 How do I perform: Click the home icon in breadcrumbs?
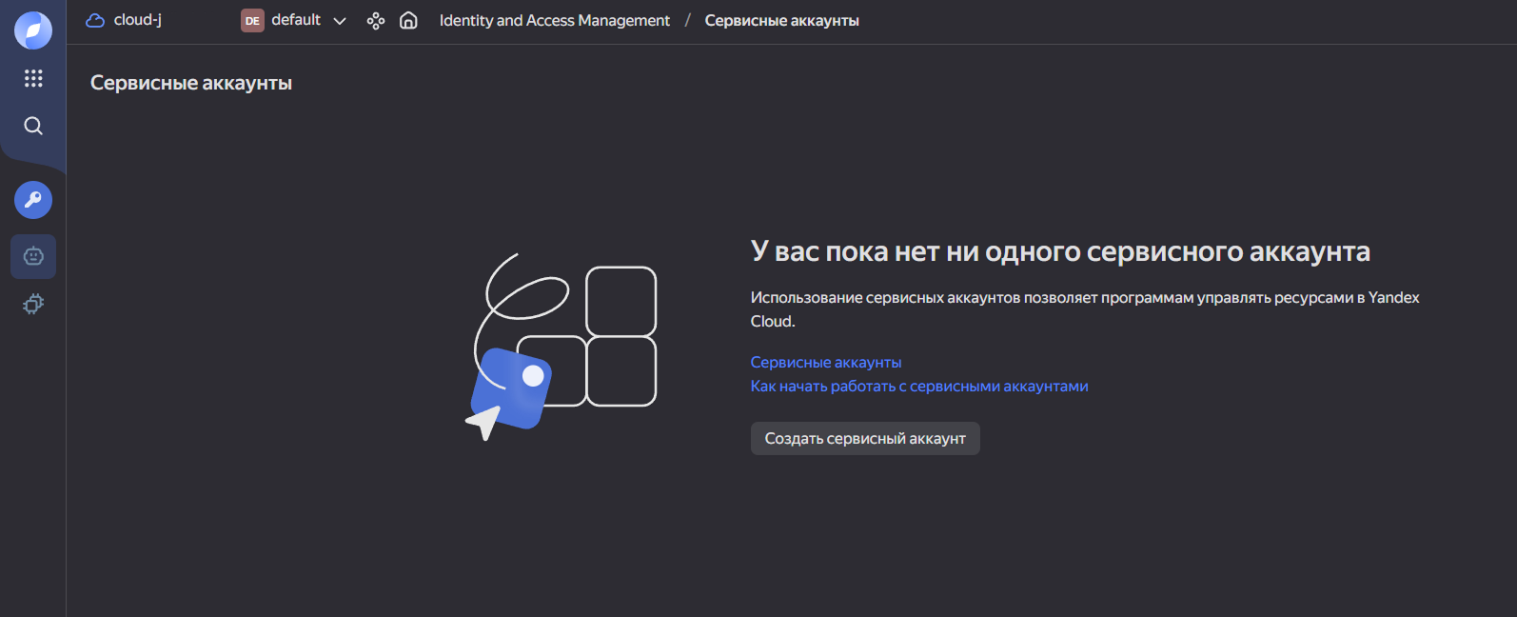pyautogui.click(x=408, y=20)
